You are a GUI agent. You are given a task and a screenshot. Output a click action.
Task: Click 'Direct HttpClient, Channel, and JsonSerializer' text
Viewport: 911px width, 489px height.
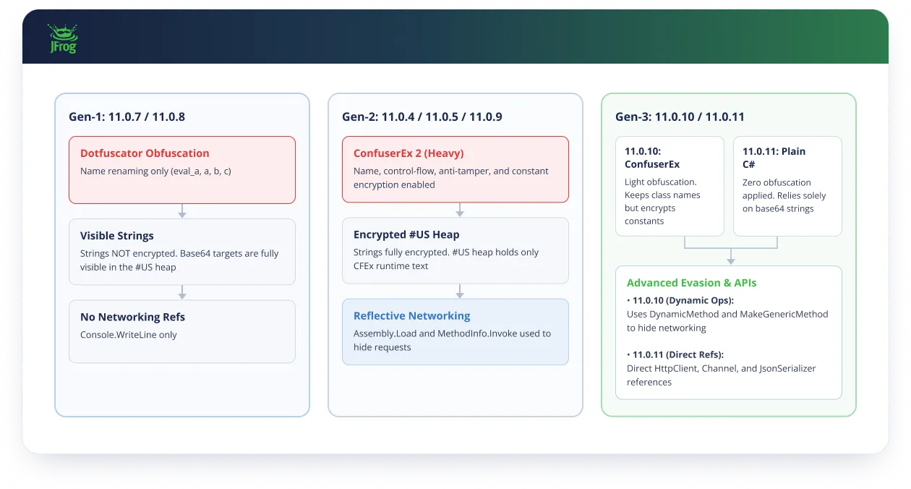tap(722, 375)
